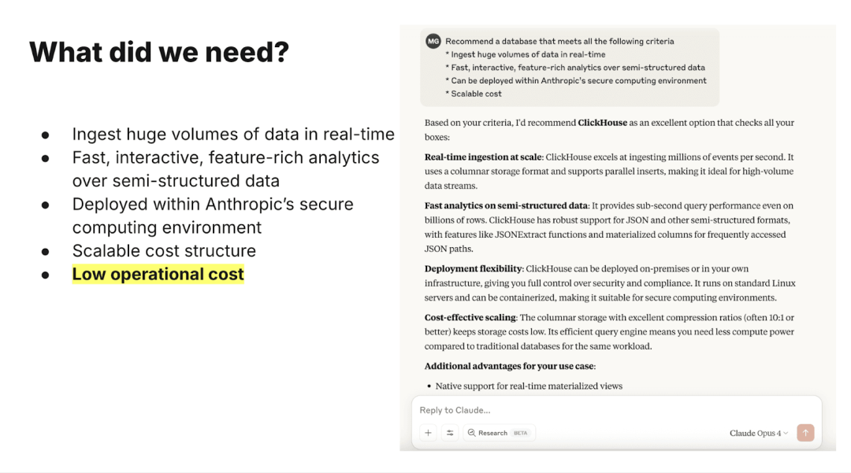Click the "Scalable cost structure" bullet

click(164, 251)
